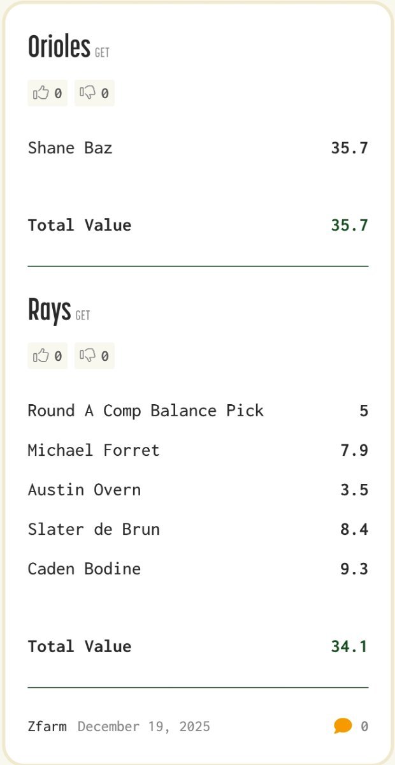Thumbs down the Orioles side
This screenshot has width=395, height=765.
[94, 93]
